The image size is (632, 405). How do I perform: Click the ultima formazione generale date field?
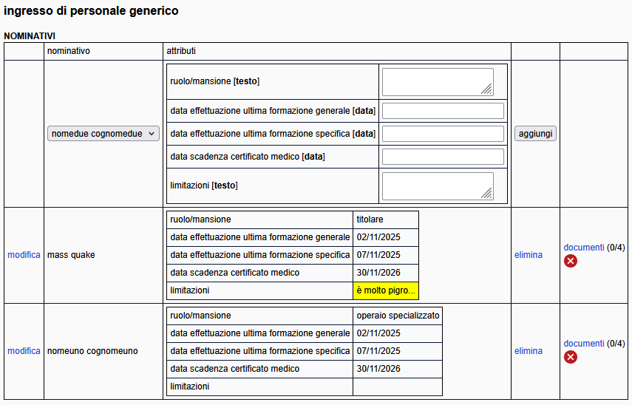443,111
